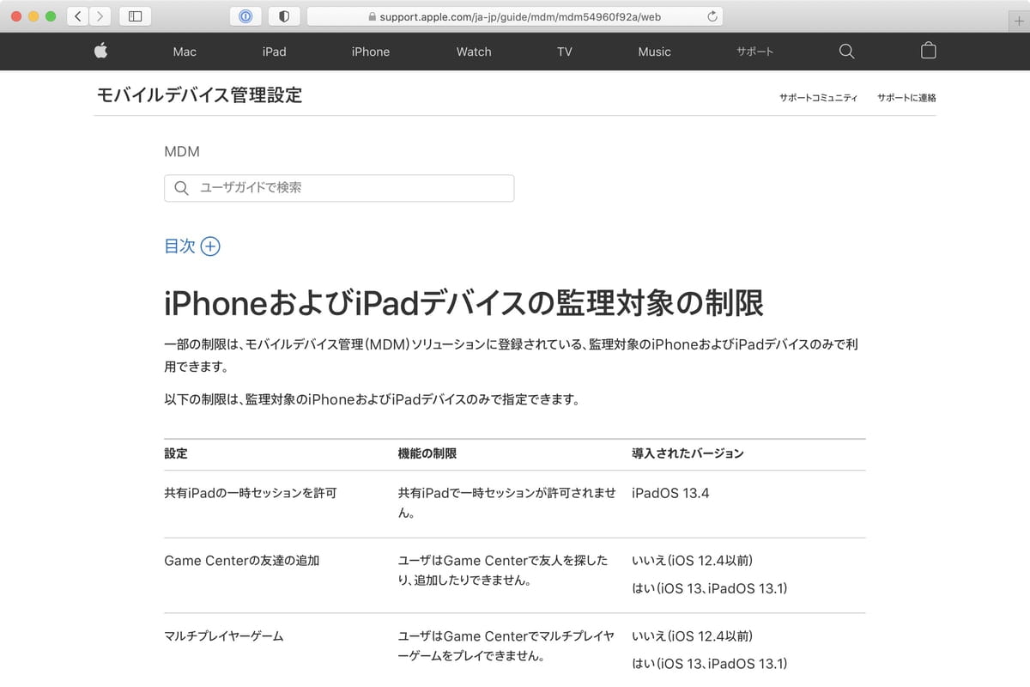Image resolution: width=1030 pixels, height=687 pixels.
Task: Click the MDM label above search
Action: [x=182, y=151]
